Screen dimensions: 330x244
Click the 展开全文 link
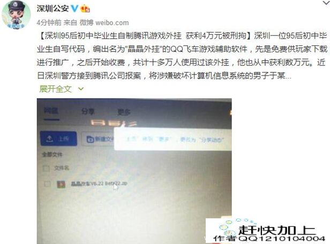click(x=56, y=89)
